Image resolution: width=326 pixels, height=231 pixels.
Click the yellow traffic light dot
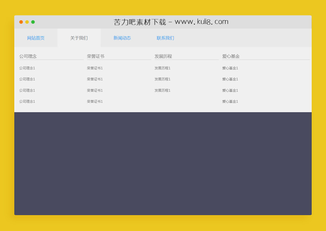tap(27, 22)
